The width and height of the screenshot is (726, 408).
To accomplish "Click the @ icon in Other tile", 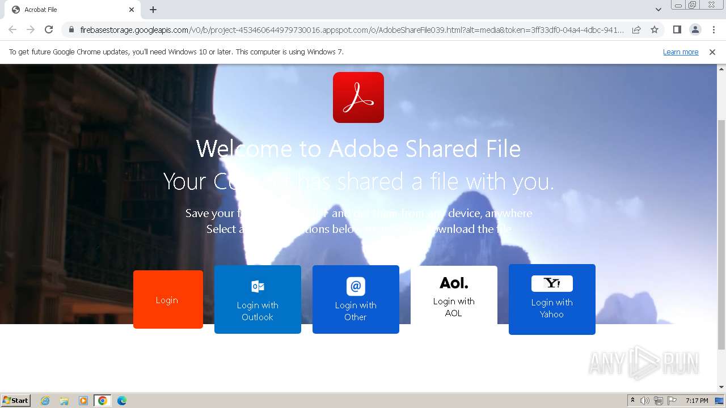I will (356, 286).
